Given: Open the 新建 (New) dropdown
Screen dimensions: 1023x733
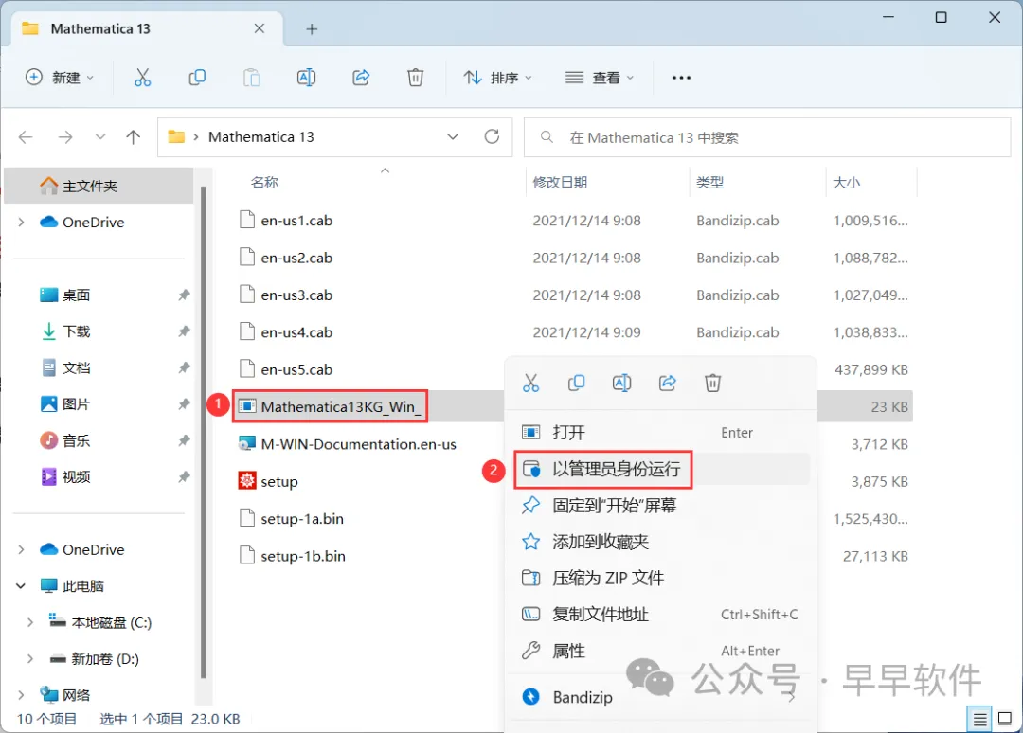Looking at the screenshot, I should tap(60, 78).
